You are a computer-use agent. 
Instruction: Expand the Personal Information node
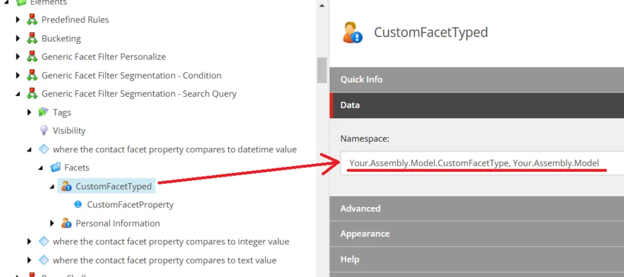[x=52, y=223]
